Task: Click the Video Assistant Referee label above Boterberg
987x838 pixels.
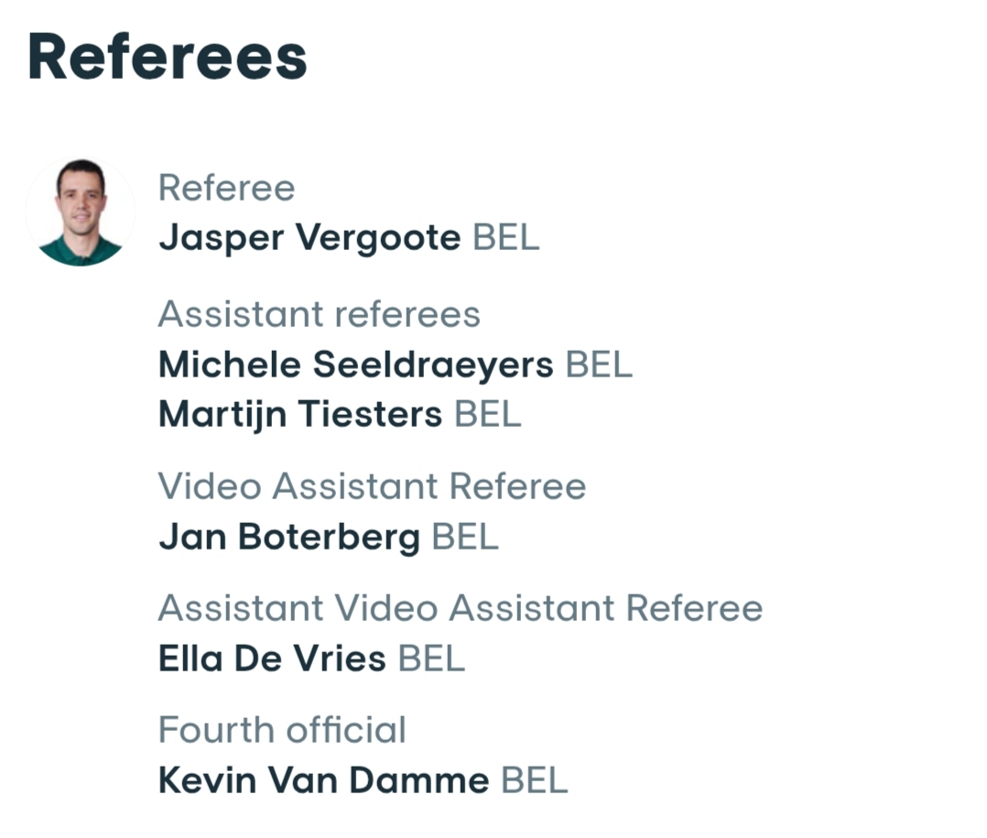Action: 372,486
